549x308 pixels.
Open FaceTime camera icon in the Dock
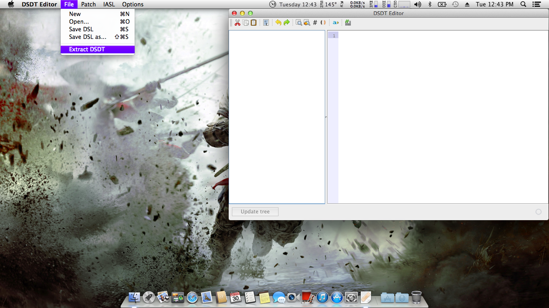tap(293, 297)
